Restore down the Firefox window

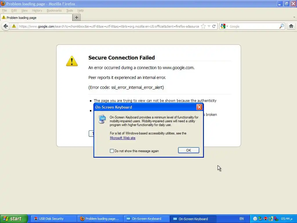[x=286, y=4]
